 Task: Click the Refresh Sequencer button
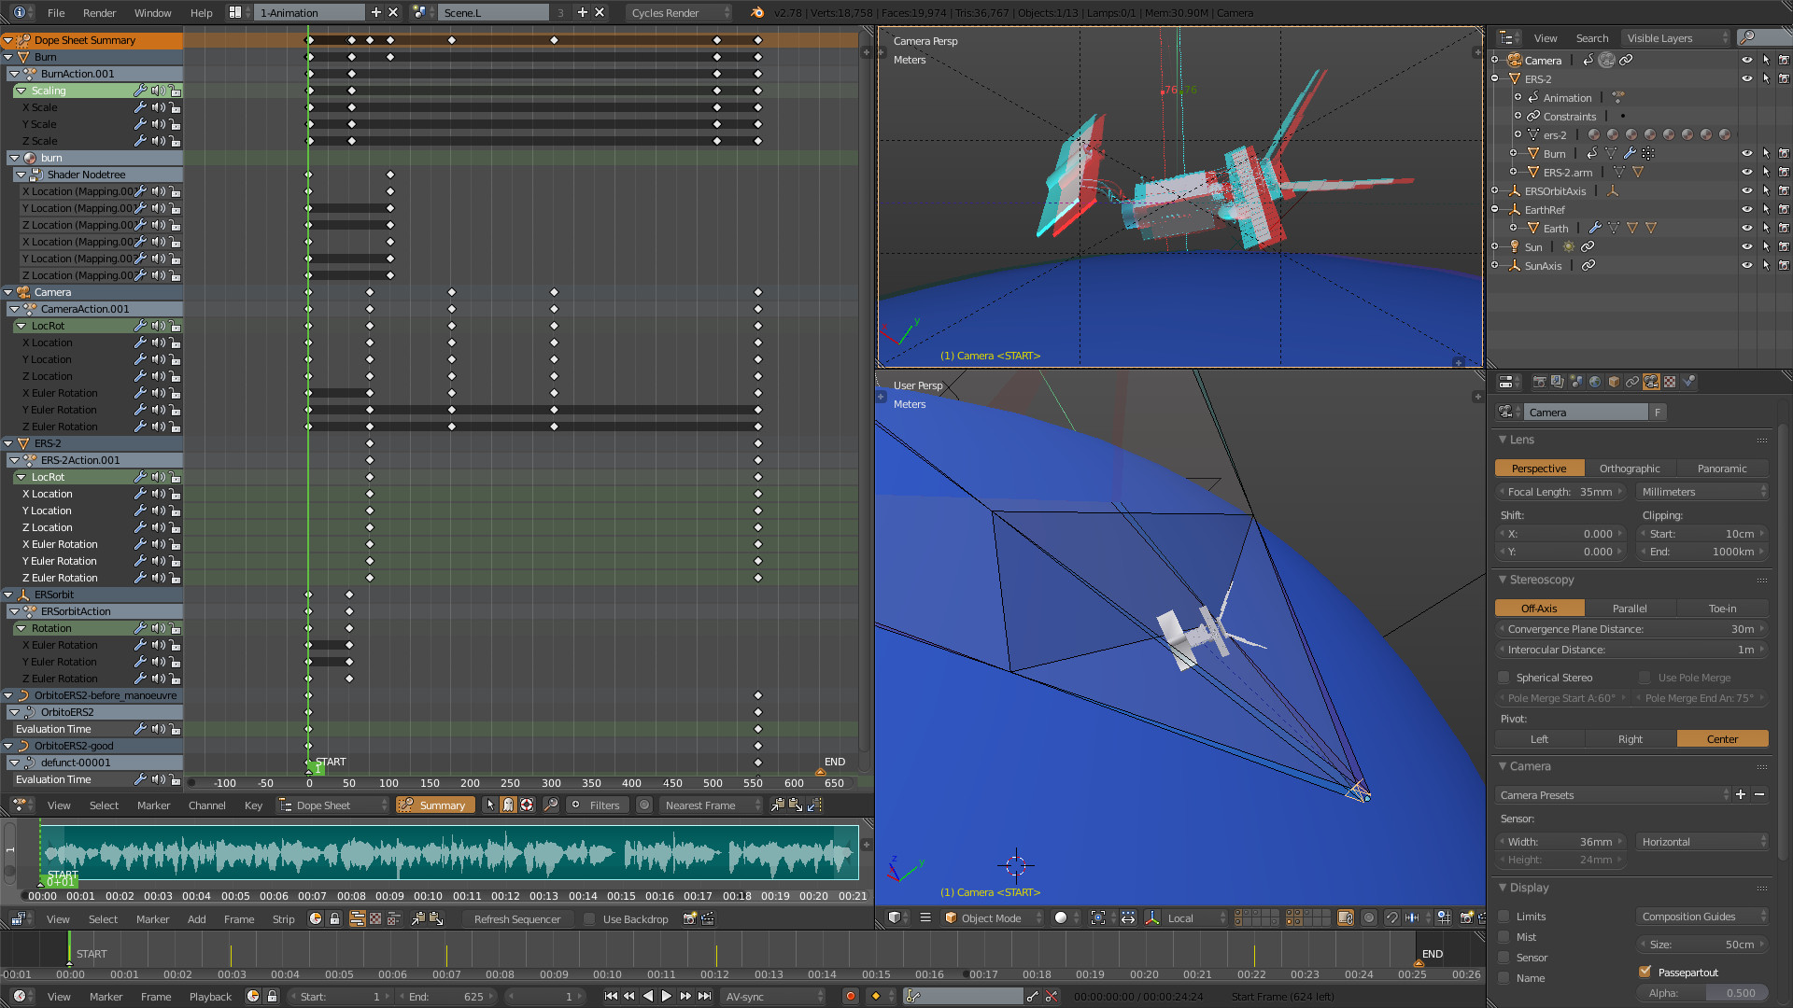[x=516, y=919]
